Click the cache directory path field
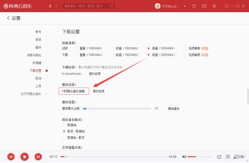Viewport: 249px width, 163px height. tap(74, 91)
